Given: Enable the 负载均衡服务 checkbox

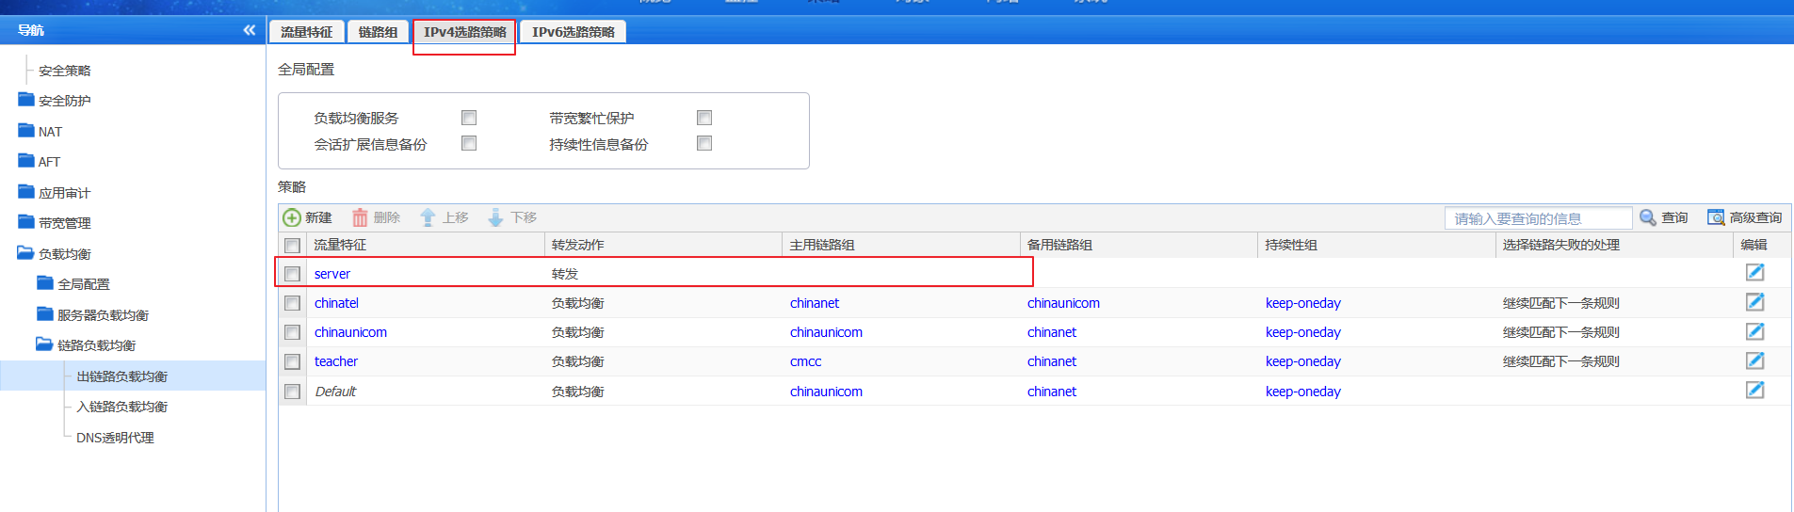Looking at the screenshot, I should click(469, 118).
